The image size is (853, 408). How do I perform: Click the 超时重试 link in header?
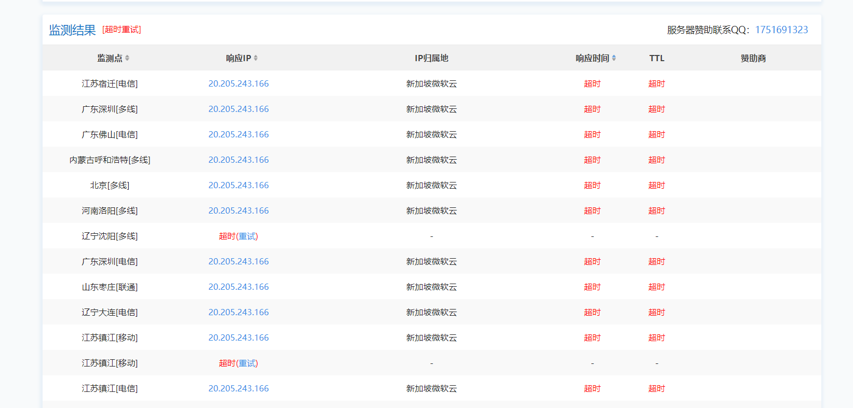pyautogui.click(x=121, y=30)
